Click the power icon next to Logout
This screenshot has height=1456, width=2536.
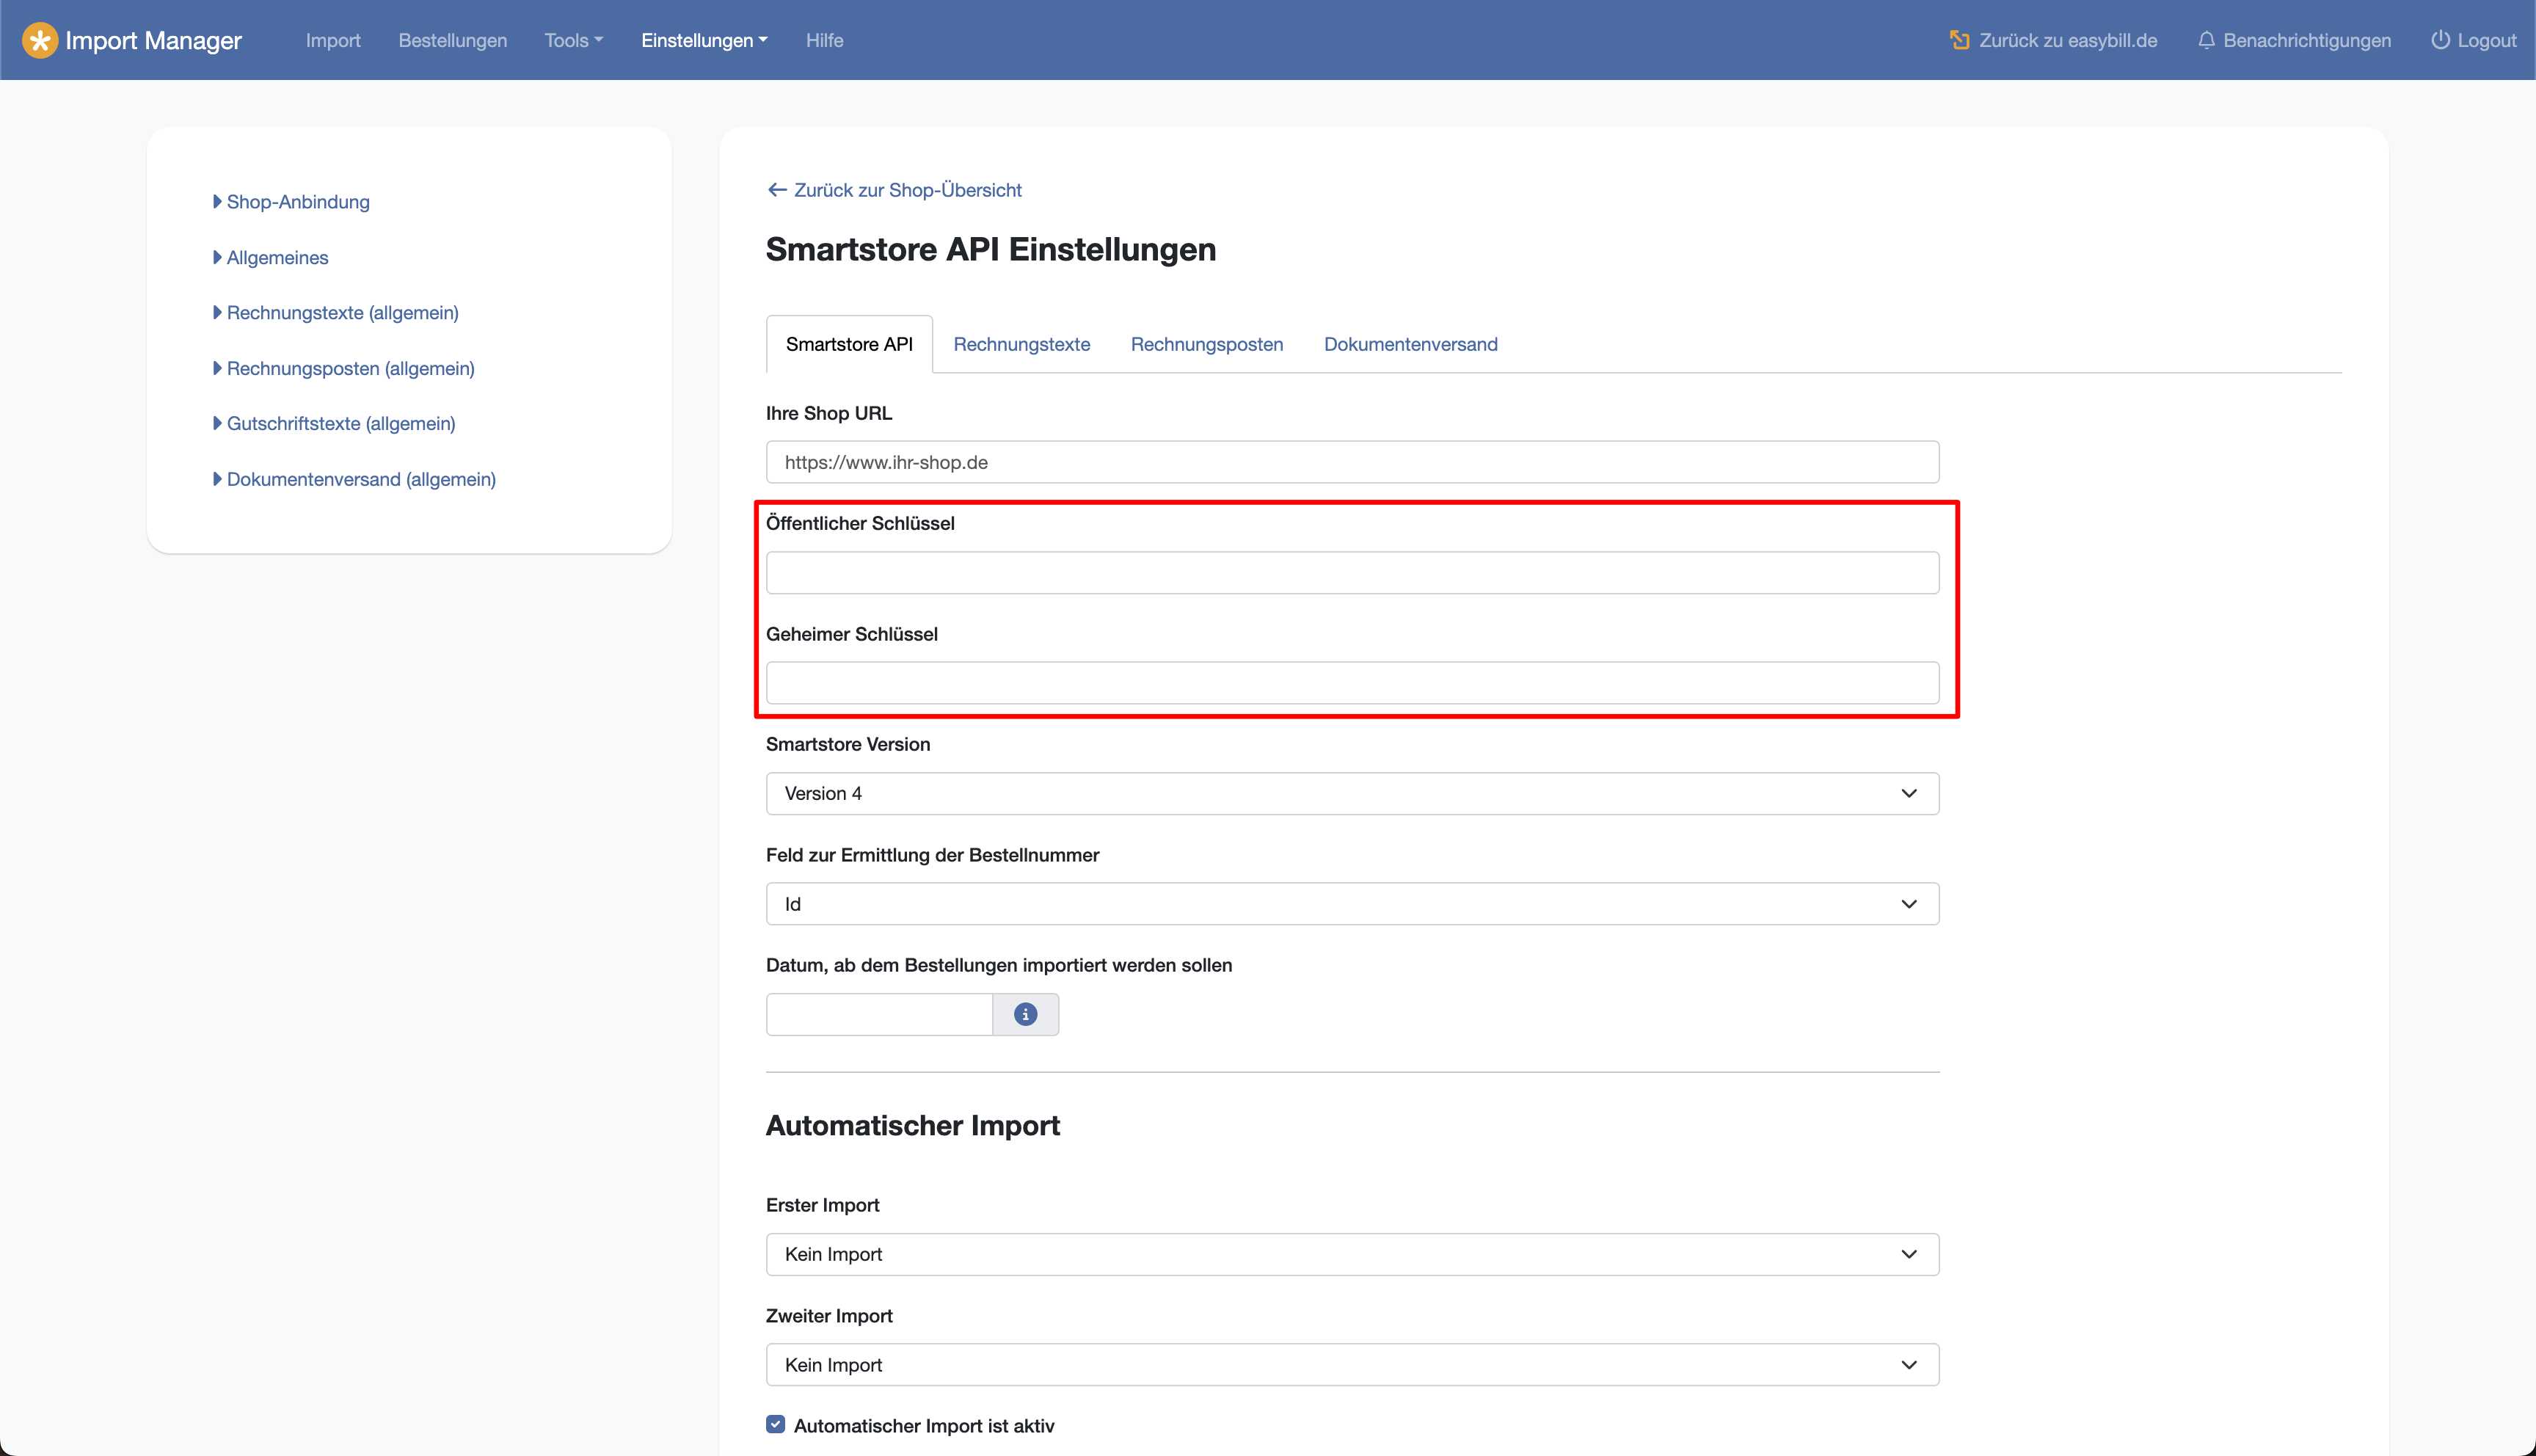2440,40
